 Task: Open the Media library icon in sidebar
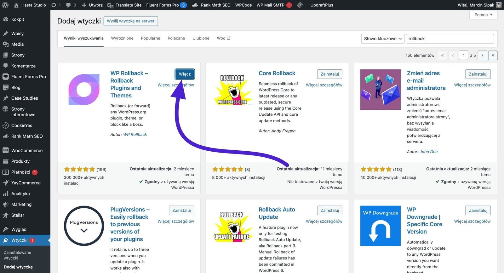(5, 44)
